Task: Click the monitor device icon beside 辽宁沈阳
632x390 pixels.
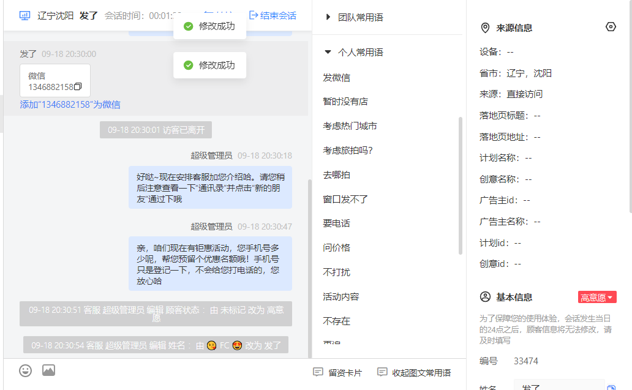Action: pos(24,16)
